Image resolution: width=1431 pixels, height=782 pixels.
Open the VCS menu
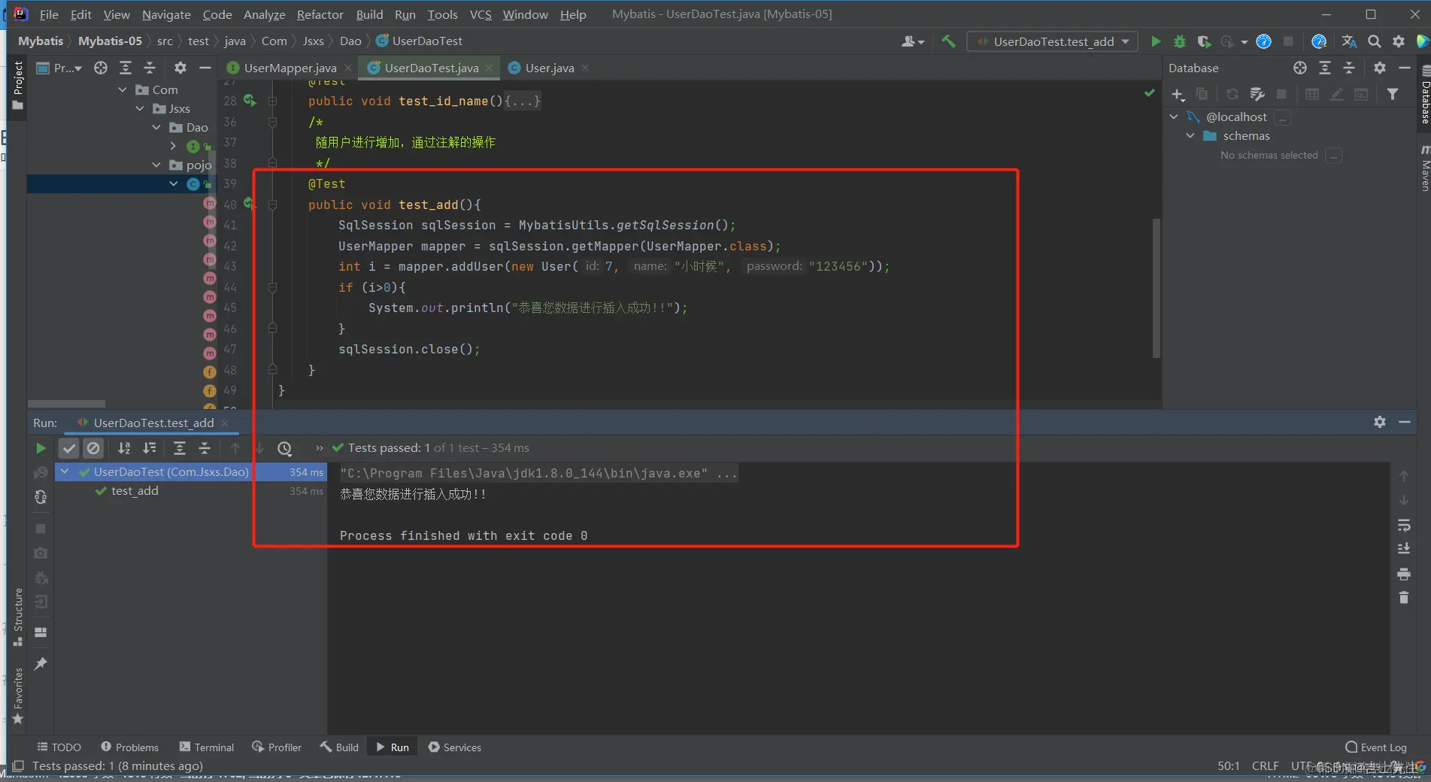(481, 14)
